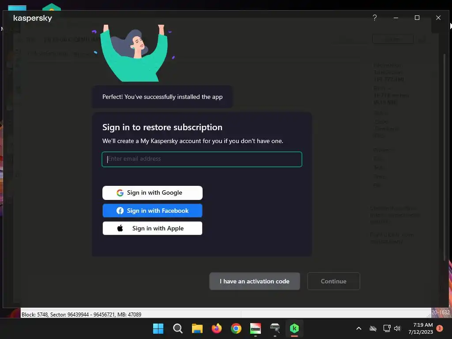Viewport: 452px width, 339px height.
Task: Click I have an activation code
Action: 255,281
